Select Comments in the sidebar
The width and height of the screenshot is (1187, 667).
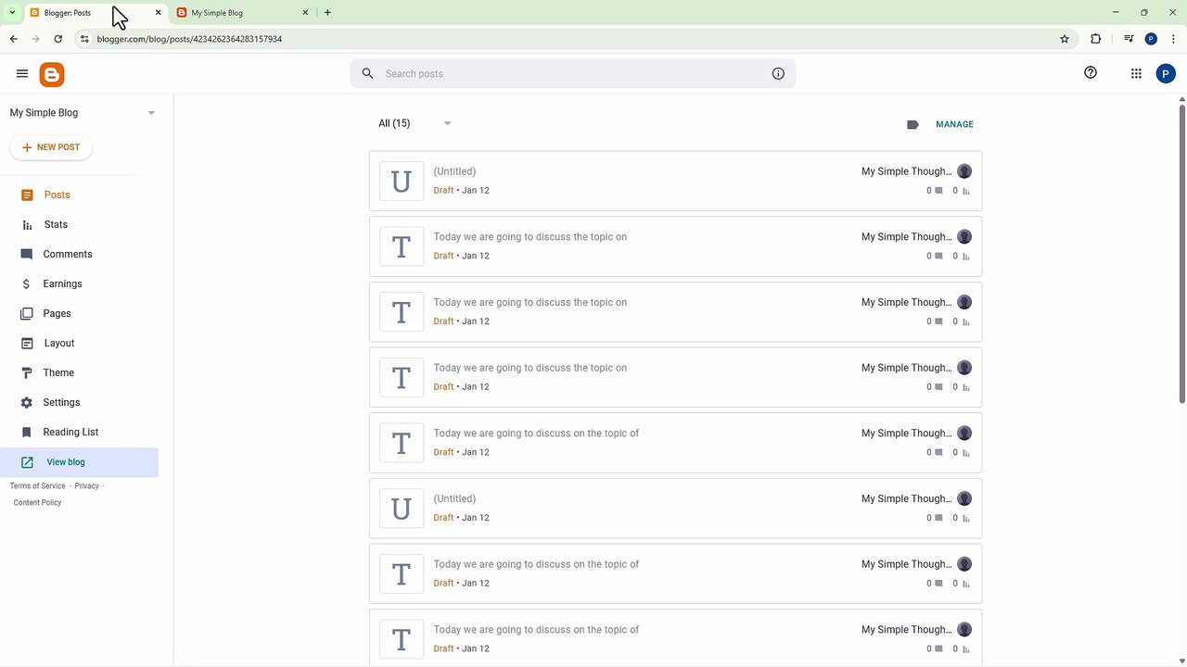pos(70,254)
